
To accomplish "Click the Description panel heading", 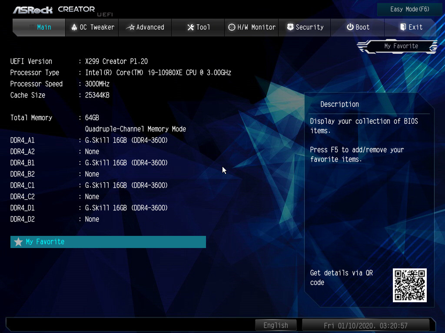I will [339, 104].
